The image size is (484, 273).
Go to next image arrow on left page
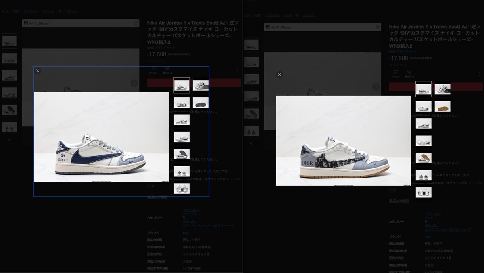pos(134,83)
